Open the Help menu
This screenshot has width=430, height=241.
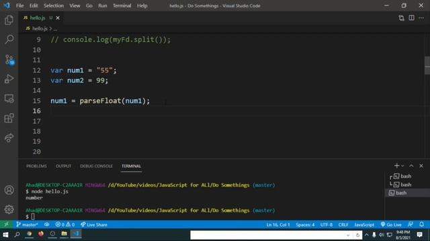142,5
